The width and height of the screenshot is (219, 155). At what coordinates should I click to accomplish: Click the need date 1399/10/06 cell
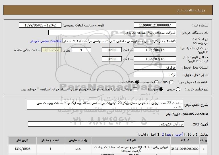pos(22,149)
